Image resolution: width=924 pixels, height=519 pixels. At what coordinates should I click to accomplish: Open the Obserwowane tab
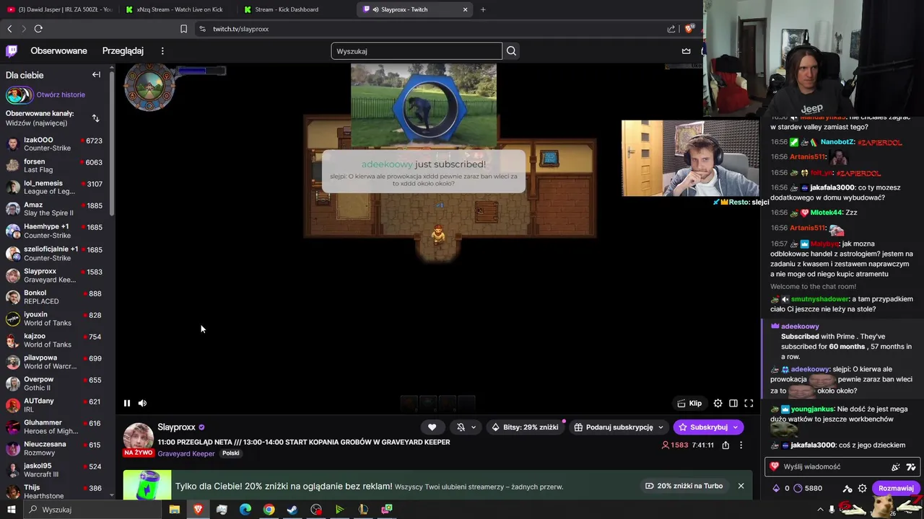coord(58,51)
